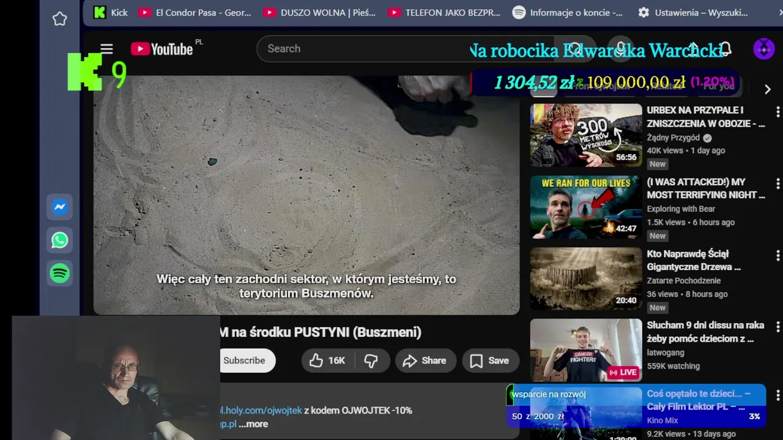Viewport: 783px width, 440px height.
Task: Open the bookmarks star icon
Action: 60,19
